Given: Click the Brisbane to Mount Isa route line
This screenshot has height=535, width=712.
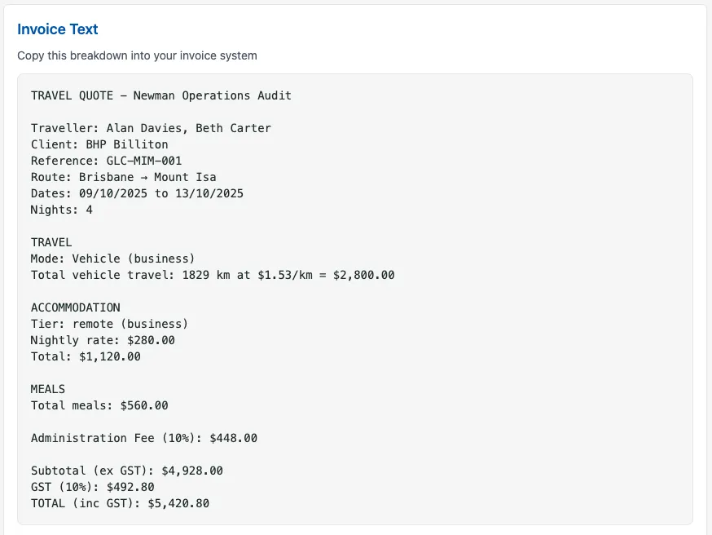Looking at the screenshot, I should (x=123, y=177).
